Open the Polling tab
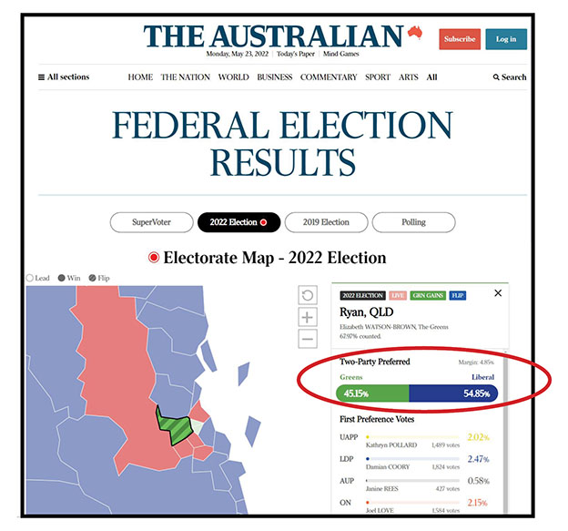Image resolution: width=568 pixels, height=531 pixels. 412,222
